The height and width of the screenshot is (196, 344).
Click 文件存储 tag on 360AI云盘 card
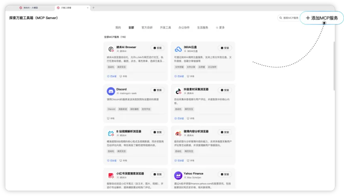[x=179, y=67]
